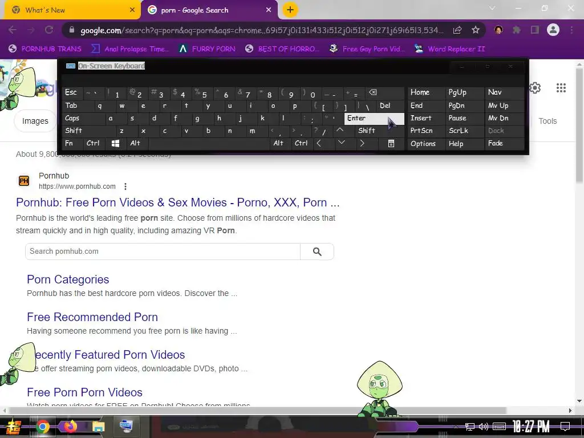Open the three-dot options next to result URL

125,186
